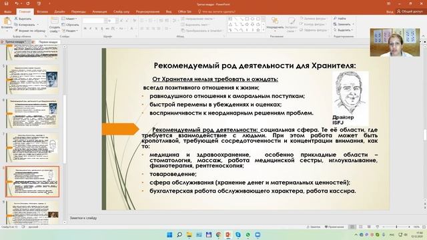This screenshot has width=427, height=240.
Task: Align the text to the left
Action: 142,29
